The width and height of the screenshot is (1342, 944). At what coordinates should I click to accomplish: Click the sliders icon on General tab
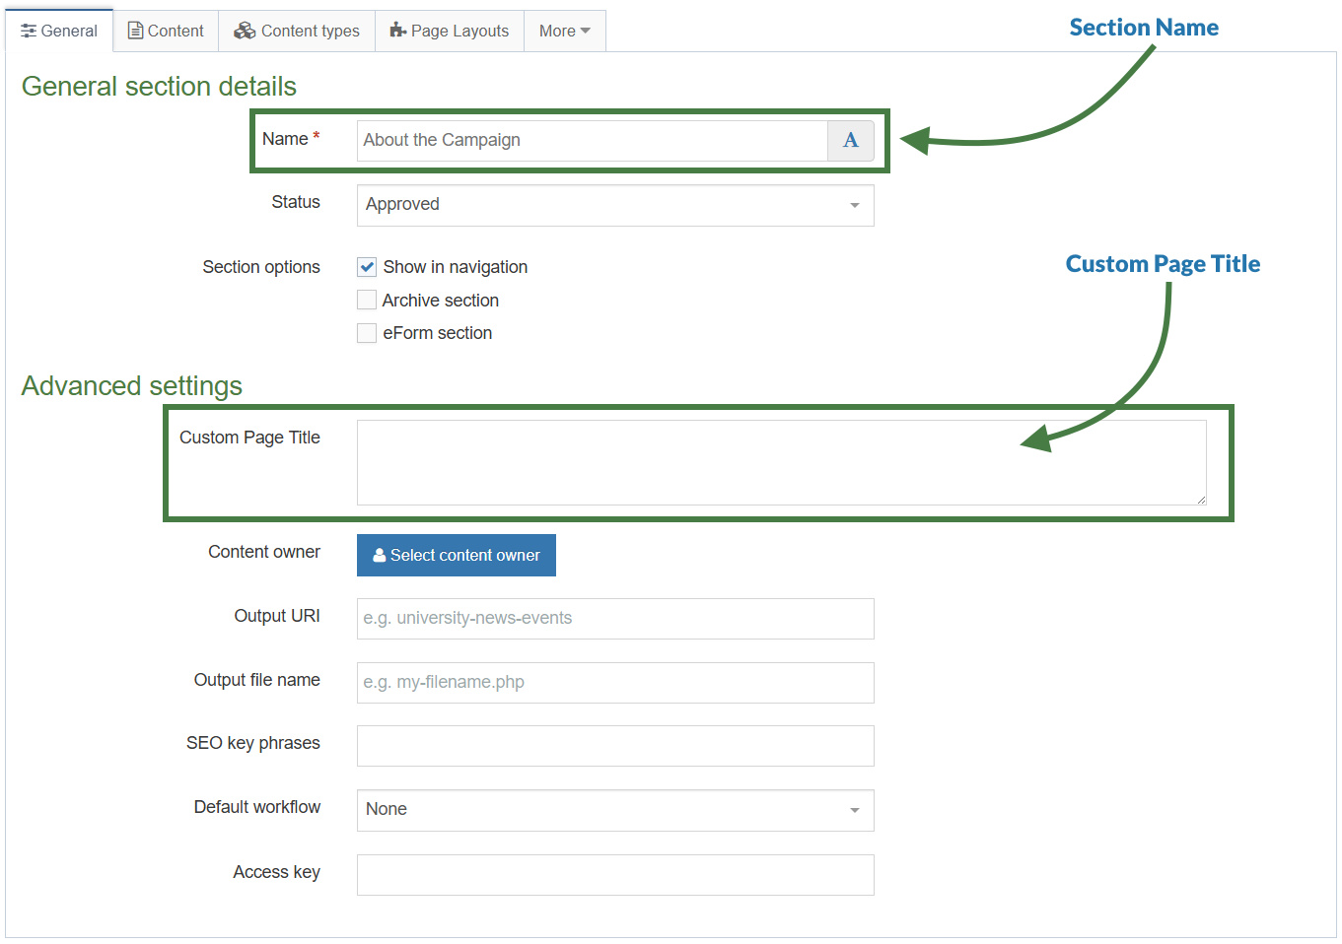click(29, 32)
